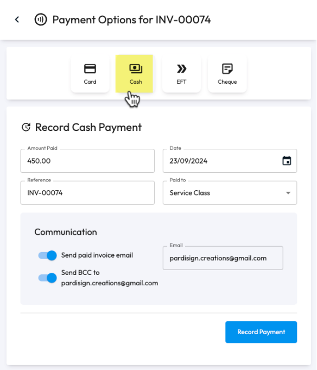Click the Date field showing 23/09/2024
317x370 pixels.
click(230, 161)
